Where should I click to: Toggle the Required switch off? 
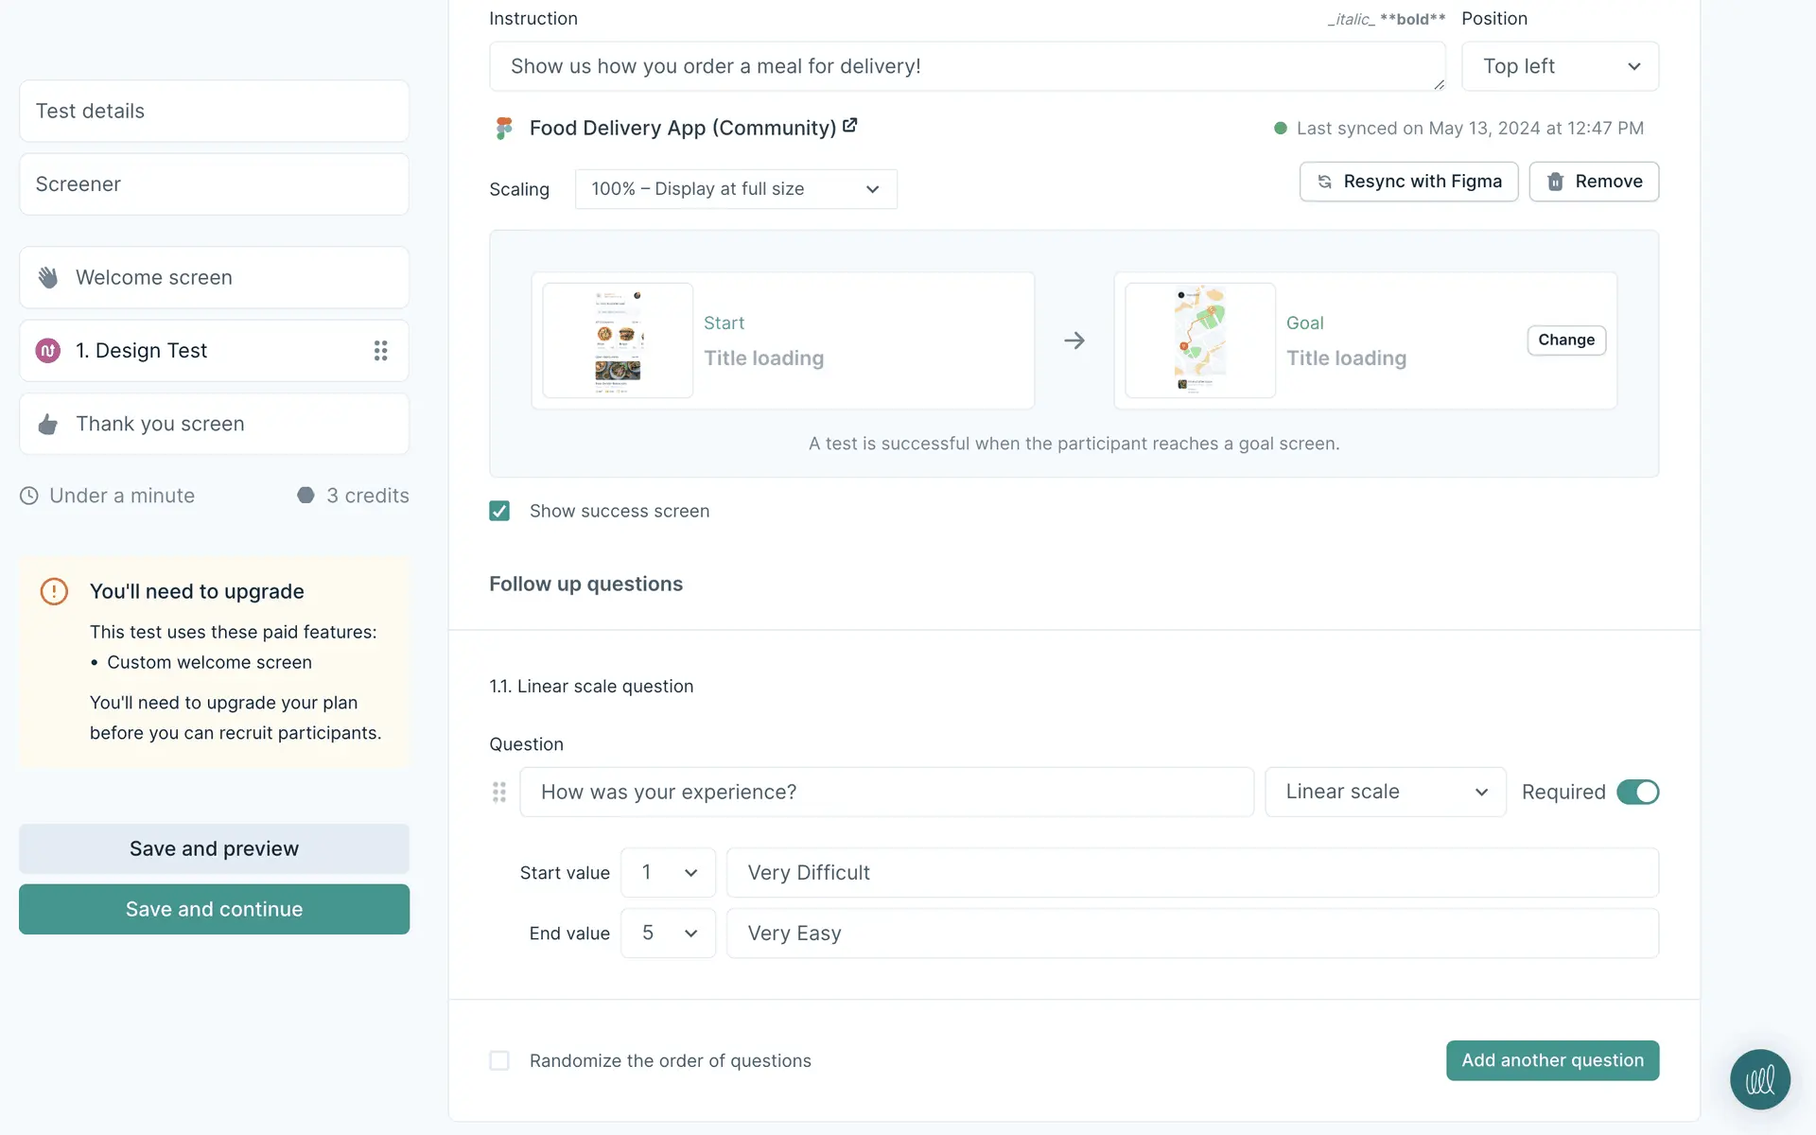coord(1637,793)
